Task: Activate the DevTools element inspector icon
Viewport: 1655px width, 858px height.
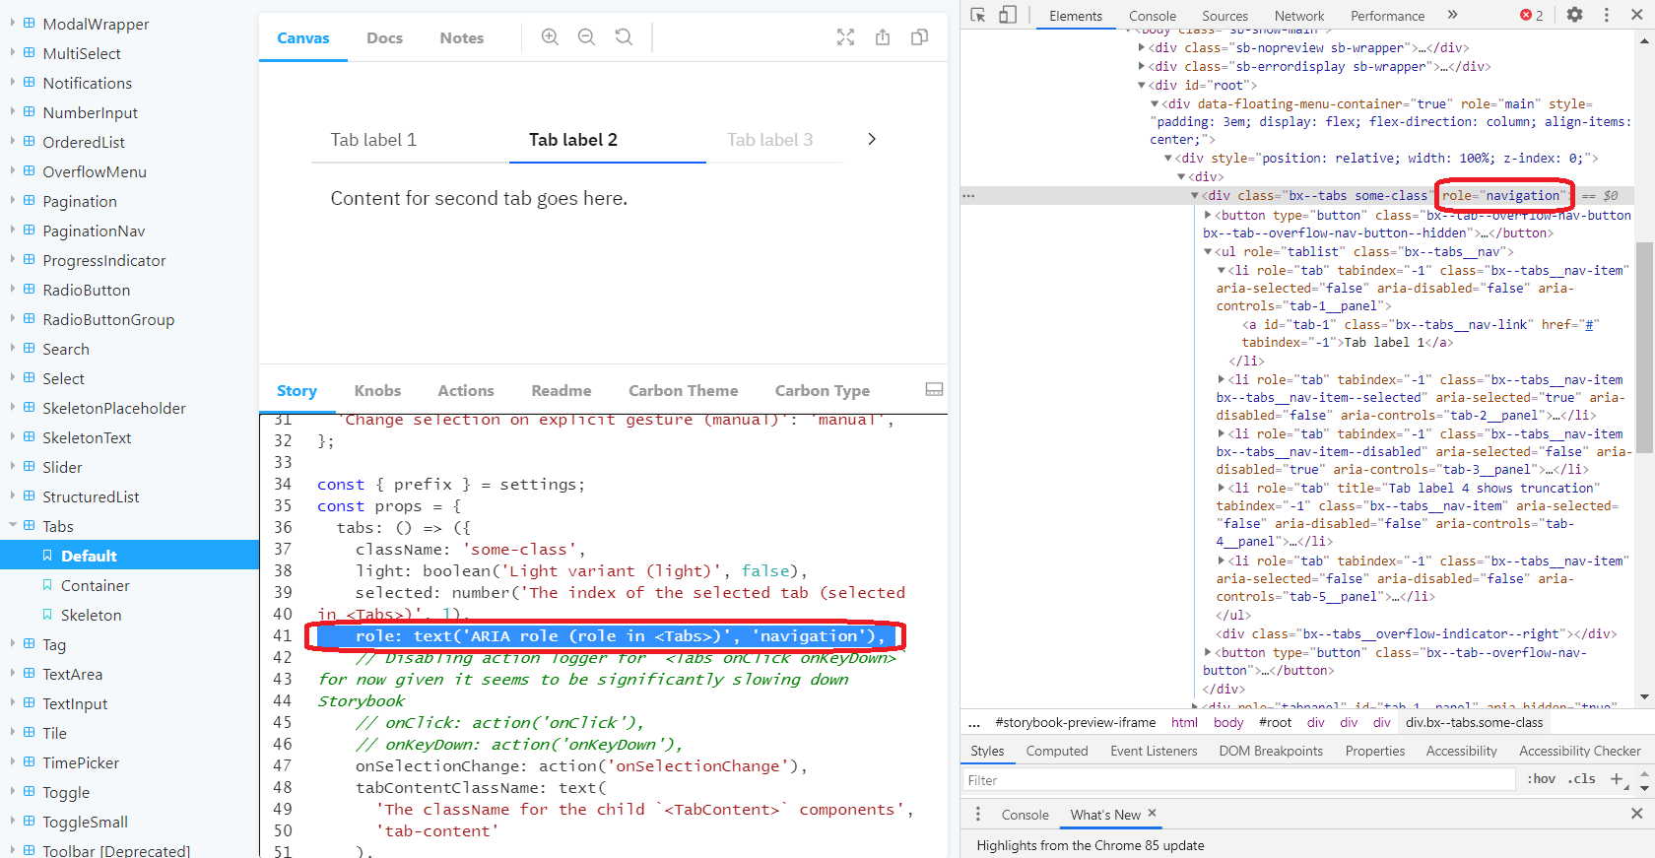Action: tap(978, 15)
